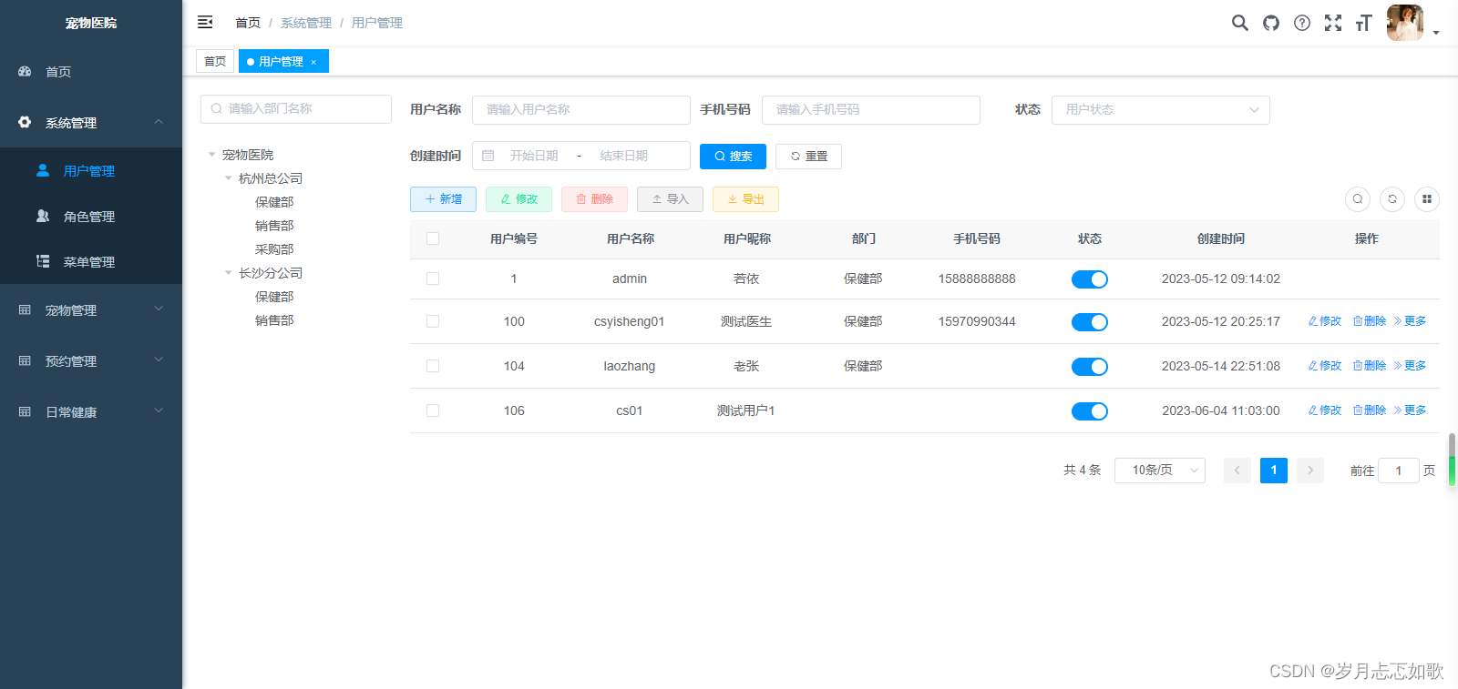Image resolution: width=1458 pixels, height=689 pixels.
Task: Focus the 请输入部门名称 search field
Action: pyautogui.click(x=296, y=108)
